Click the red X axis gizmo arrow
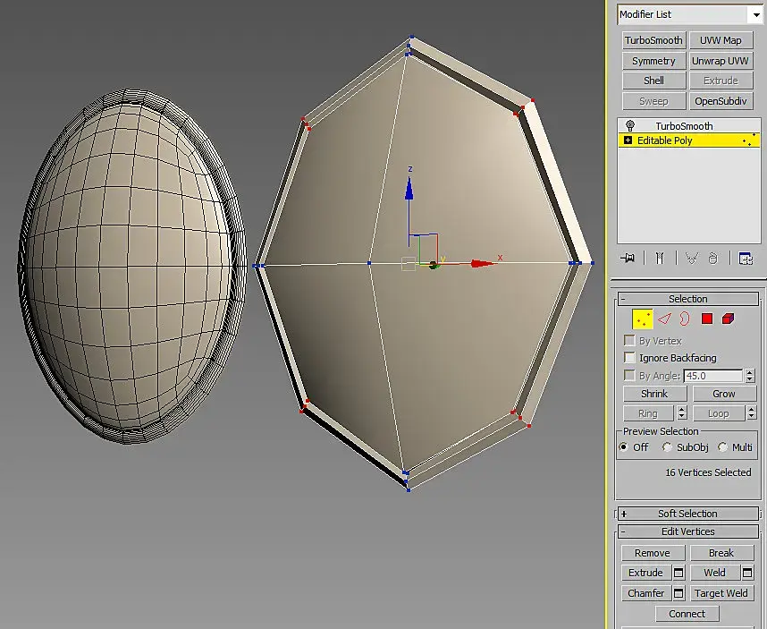 click(x=484, y=263)
